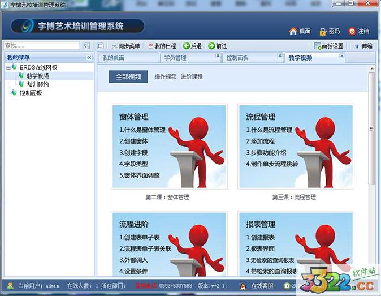381x296 pixels.
Task: Select the 全部视频 filter button
Action: (x=128, y=77)
